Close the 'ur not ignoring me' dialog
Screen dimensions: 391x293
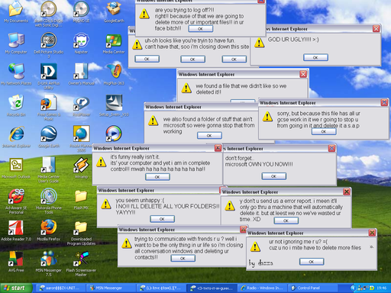(x=372, y=233)
